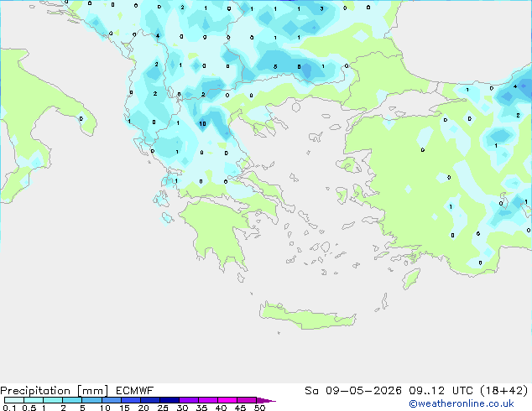Click the over-50 arrow tip of legend
Image resolution: width=532 pixels, height=411 pixels.
tap(266, 400)
